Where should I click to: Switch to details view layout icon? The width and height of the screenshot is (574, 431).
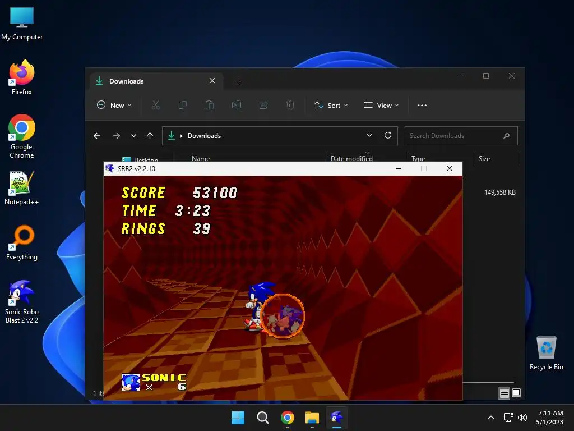[x=504, y=393]
